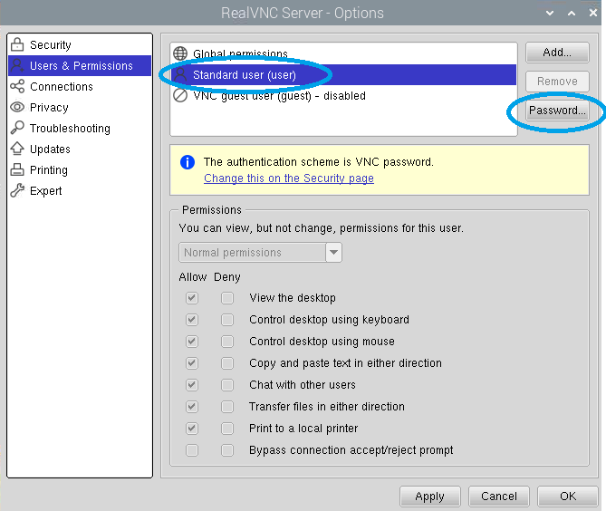The width and height of the screenshot is (606, 511).
Task: Toggle Deny for Control desktop using keyboard
Action: tap(227, 320)
